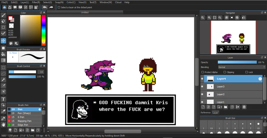Click the add brush from cloud icon
The image size is (267, 138).
10,130
